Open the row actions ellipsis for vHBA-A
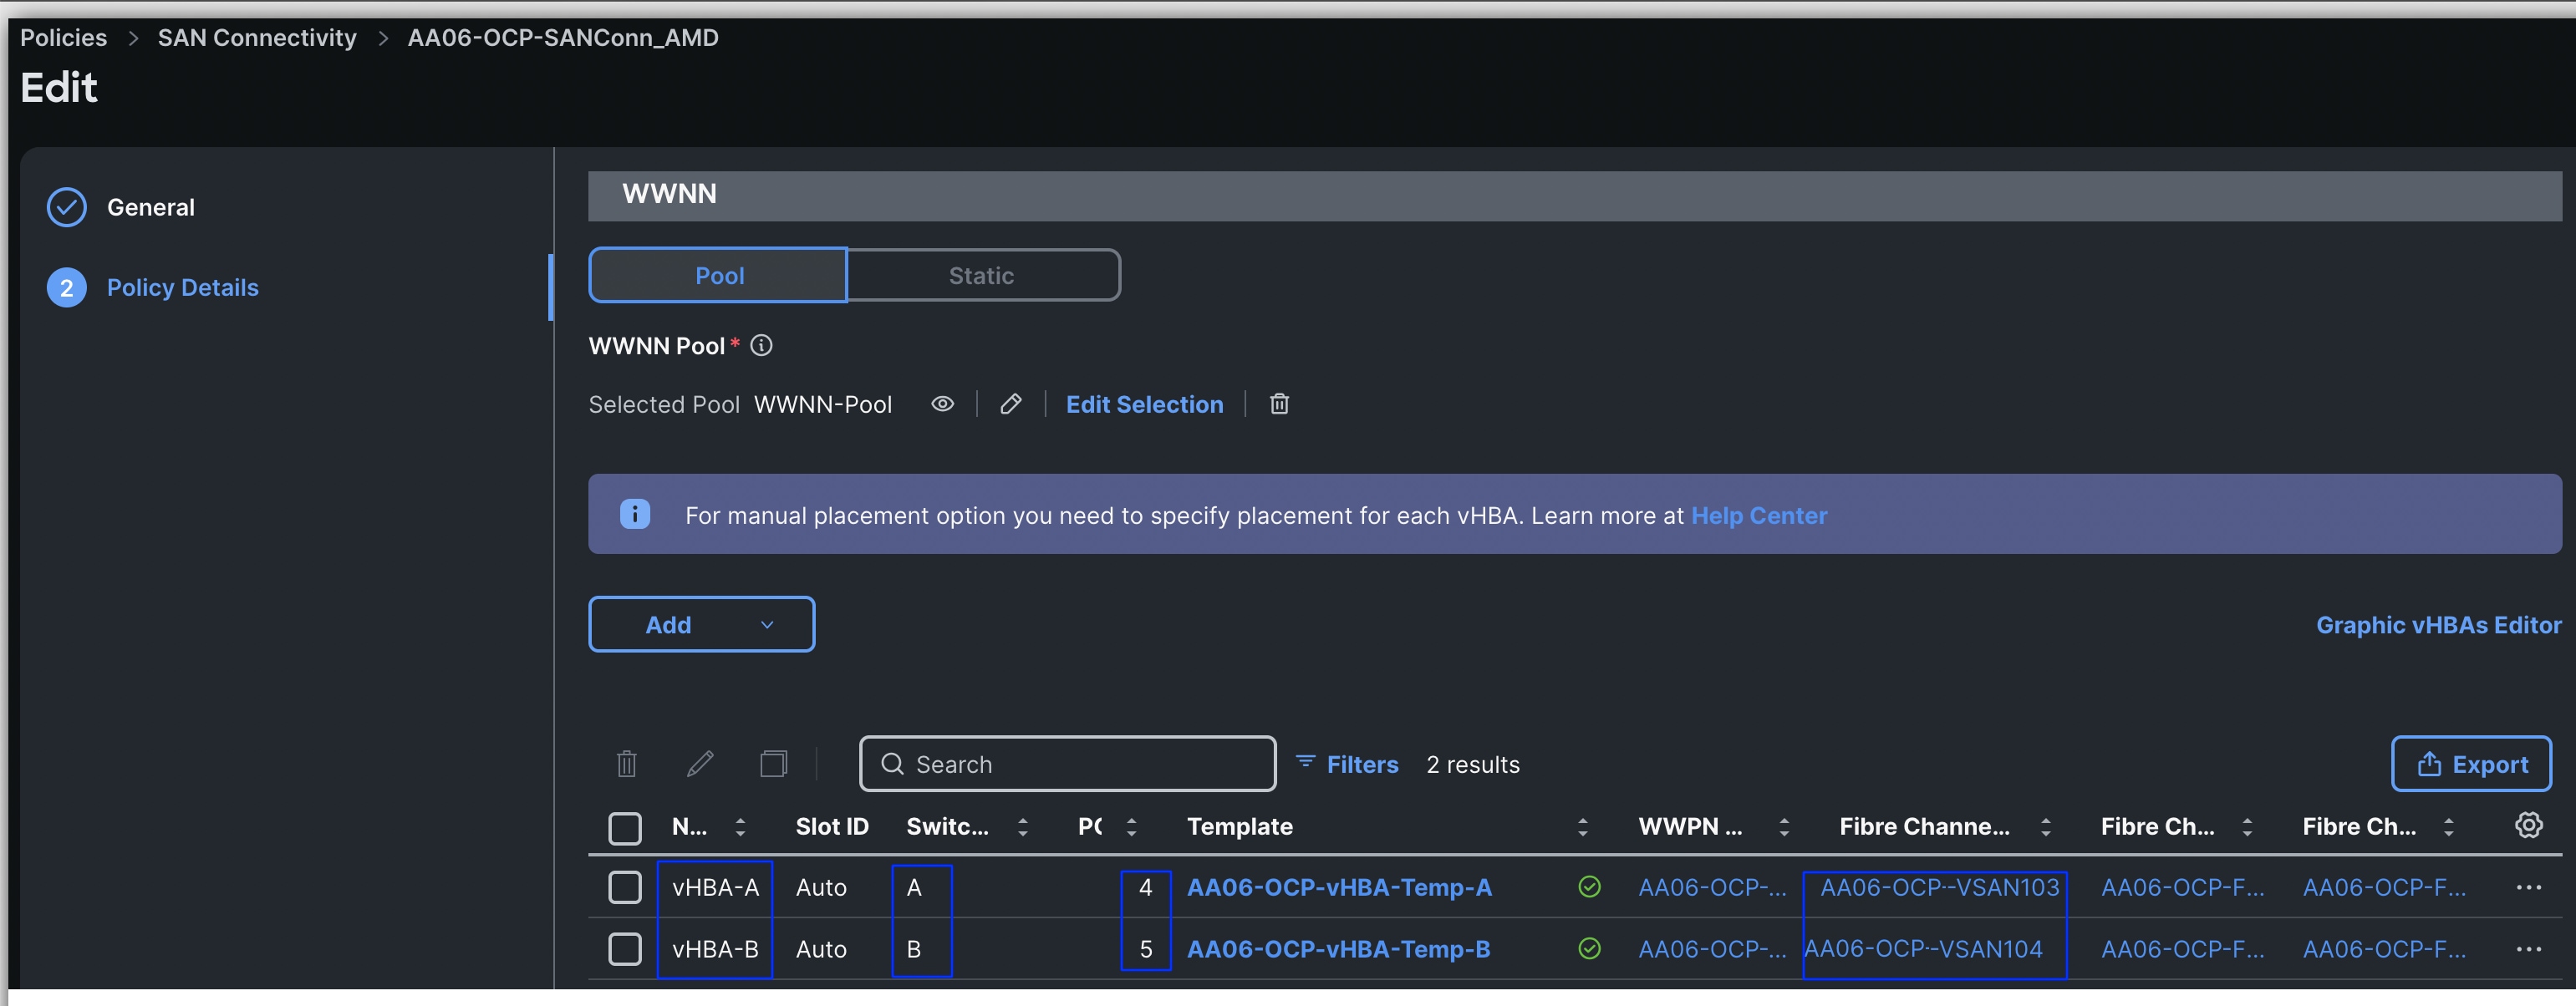The width and height of the screenshot is (2576, 1006). pos(2529,886)
